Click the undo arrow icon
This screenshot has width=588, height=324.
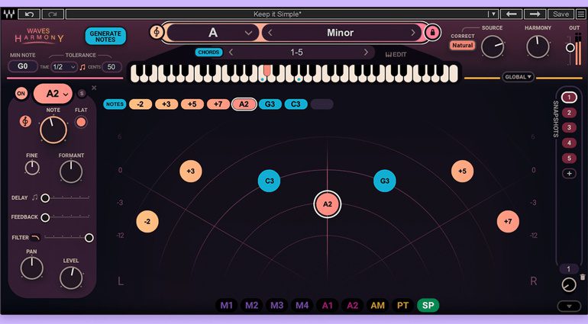[x=30, y=14]
